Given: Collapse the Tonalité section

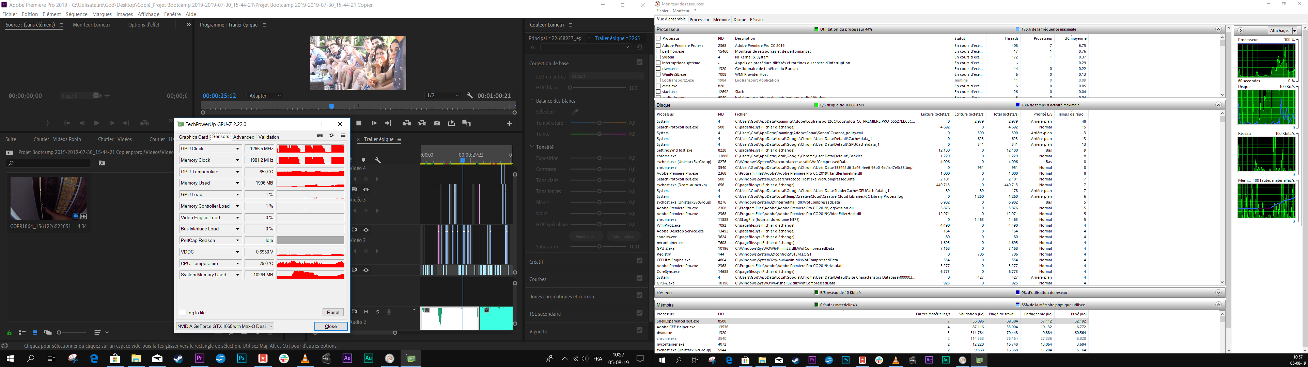Looking at the screenshot, I should click(532, 146).
